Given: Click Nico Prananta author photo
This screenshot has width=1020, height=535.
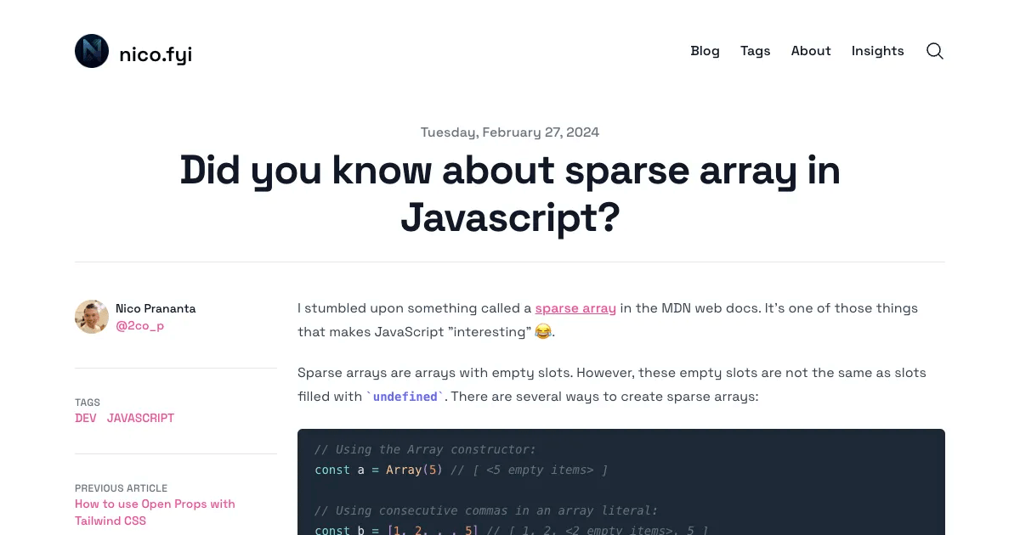Looking at the screenshot, I should 92,317.
